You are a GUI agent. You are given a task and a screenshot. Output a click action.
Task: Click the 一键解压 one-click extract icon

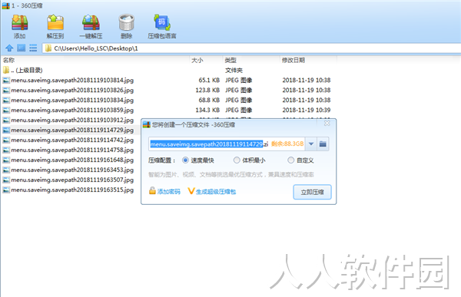pyautogui.click(x=91, y=23)
